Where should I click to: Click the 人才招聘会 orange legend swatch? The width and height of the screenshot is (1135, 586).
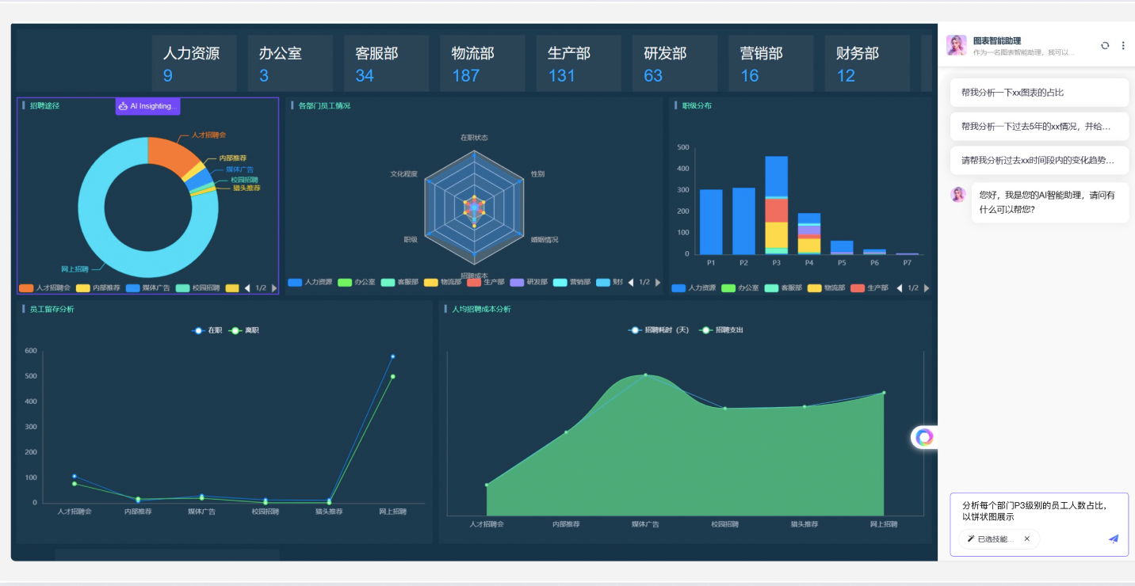pyautogui.click(x=26, y=288)
